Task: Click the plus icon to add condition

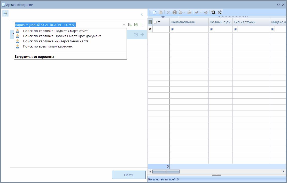Action: pos(142,35)
